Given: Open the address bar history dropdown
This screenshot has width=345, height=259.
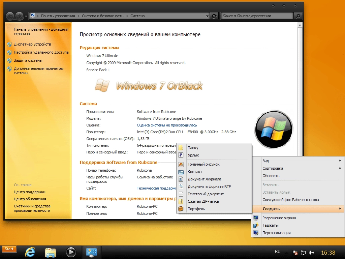Looking at the screenshot, I should click(207, 16).
